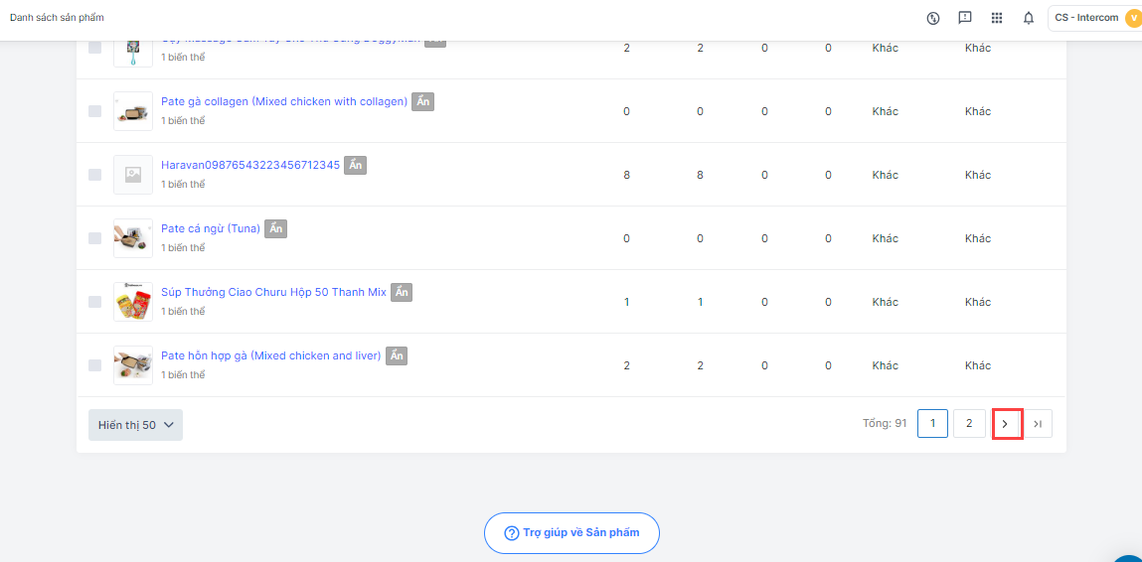Image resolution: width=1142 pixels, height=562 pixels.
Task: Open the CS - Intercom account menu
Action: 1086,18
